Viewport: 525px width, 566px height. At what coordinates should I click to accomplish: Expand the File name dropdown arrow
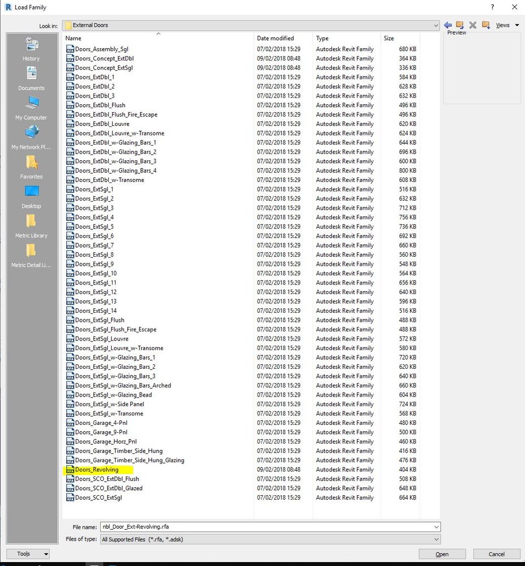point(436,527)
